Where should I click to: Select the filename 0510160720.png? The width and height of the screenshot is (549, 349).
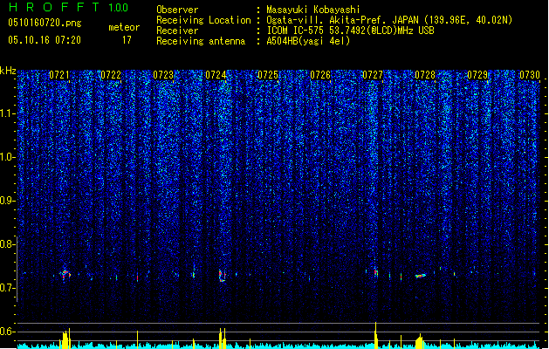tap(45, 23)
